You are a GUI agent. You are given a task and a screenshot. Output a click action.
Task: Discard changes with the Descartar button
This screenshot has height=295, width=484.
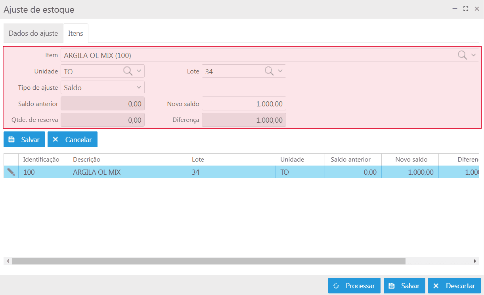pos(454,286)
